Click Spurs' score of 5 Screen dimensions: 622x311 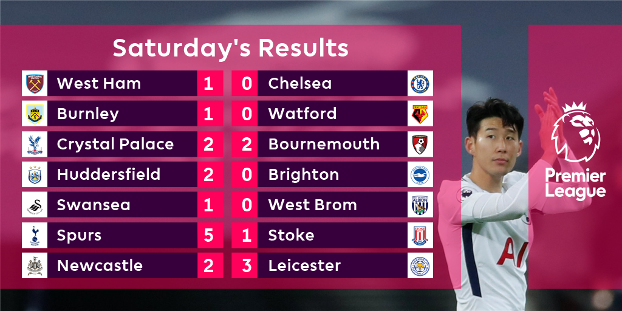coord(208,235)
